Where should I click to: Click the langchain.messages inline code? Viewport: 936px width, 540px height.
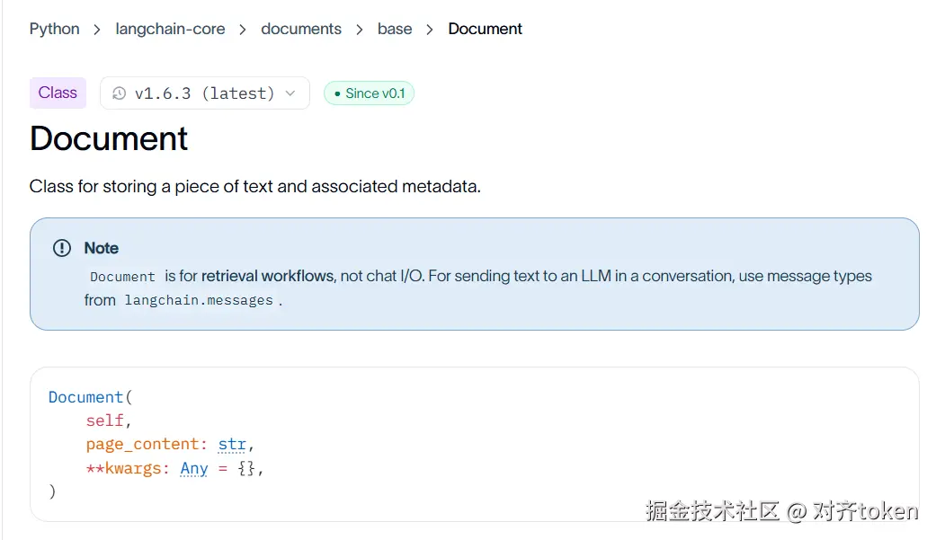coord(199,300)
